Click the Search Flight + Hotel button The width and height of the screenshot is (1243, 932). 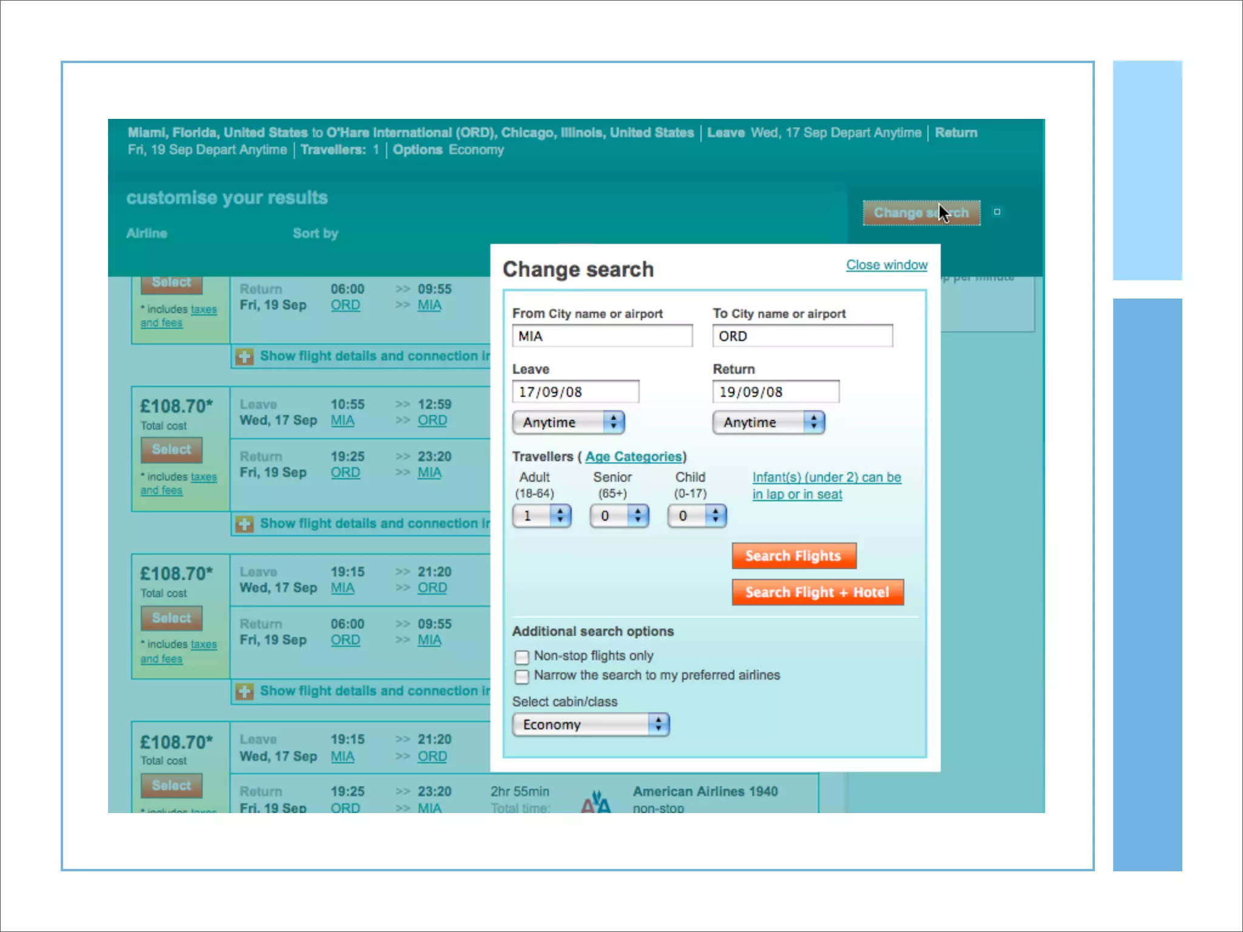(x=818, y=592)
